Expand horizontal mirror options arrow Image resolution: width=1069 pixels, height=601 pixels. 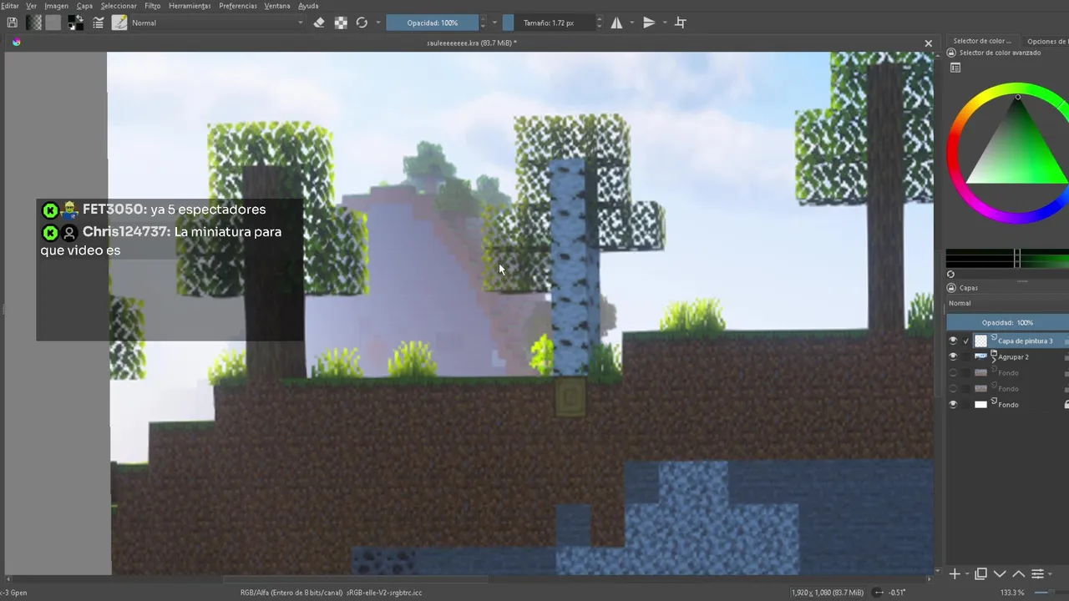[631, 23]
